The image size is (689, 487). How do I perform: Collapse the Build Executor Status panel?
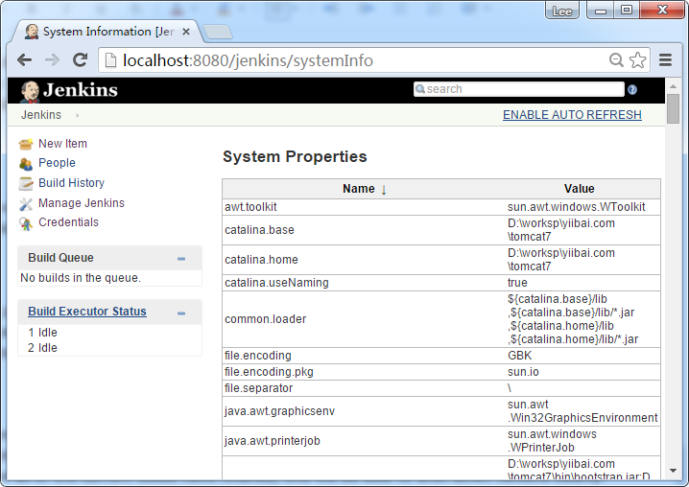[x=181, y=313]
